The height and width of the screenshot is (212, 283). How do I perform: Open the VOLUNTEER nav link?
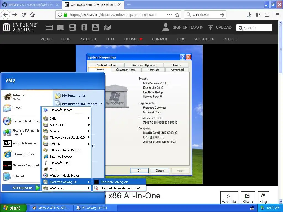[204, 39]
